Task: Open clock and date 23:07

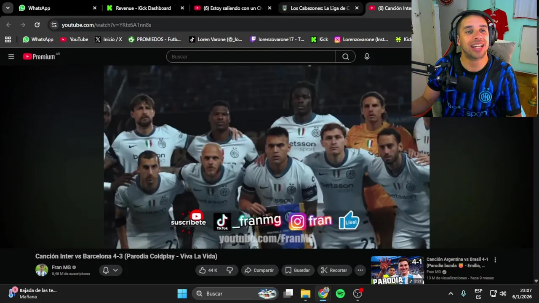Action: (522, 294)
